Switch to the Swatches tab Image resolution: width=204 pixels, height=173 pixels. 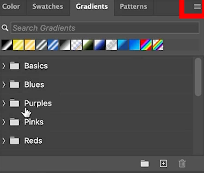(48, 7)
